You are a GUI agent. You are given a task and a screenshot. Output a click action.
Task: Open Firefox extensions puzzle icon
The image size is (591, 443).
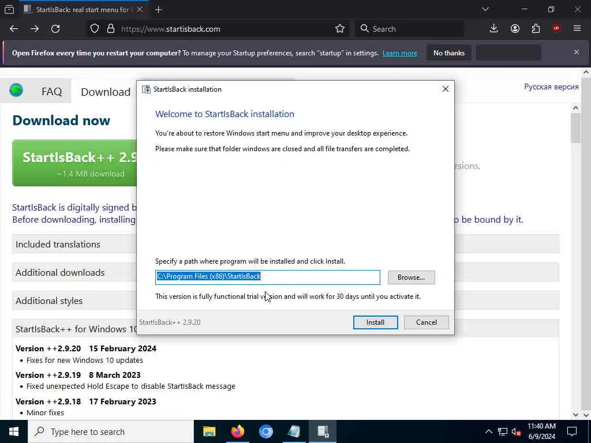[536, 29]
